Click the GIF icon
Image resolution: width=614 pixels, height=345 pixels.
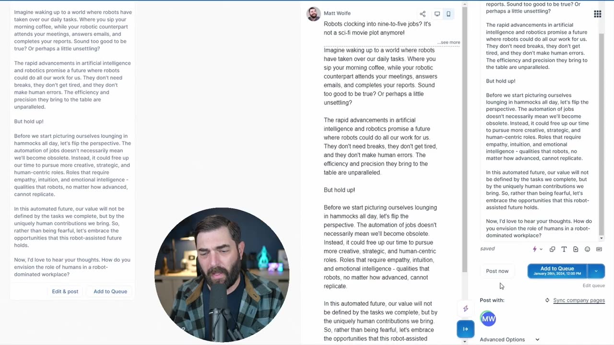(599, 249)
